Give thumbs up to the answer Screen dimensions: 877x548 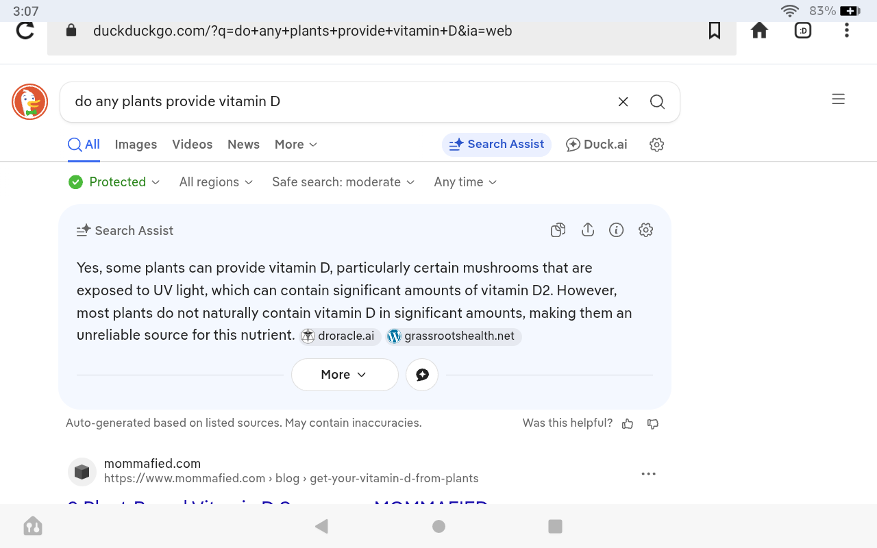[x=628, y=424]
